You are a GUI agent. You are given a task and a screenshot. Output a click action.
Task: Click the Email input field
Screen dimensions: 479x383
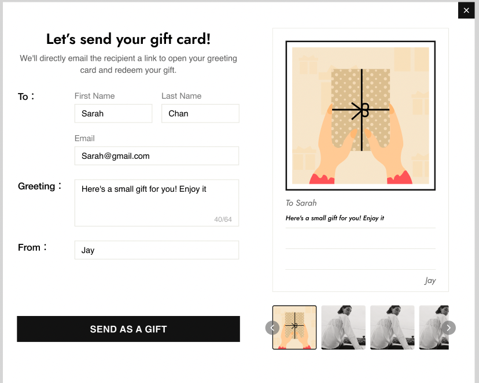pyautogui.click(x=157, y=156)
